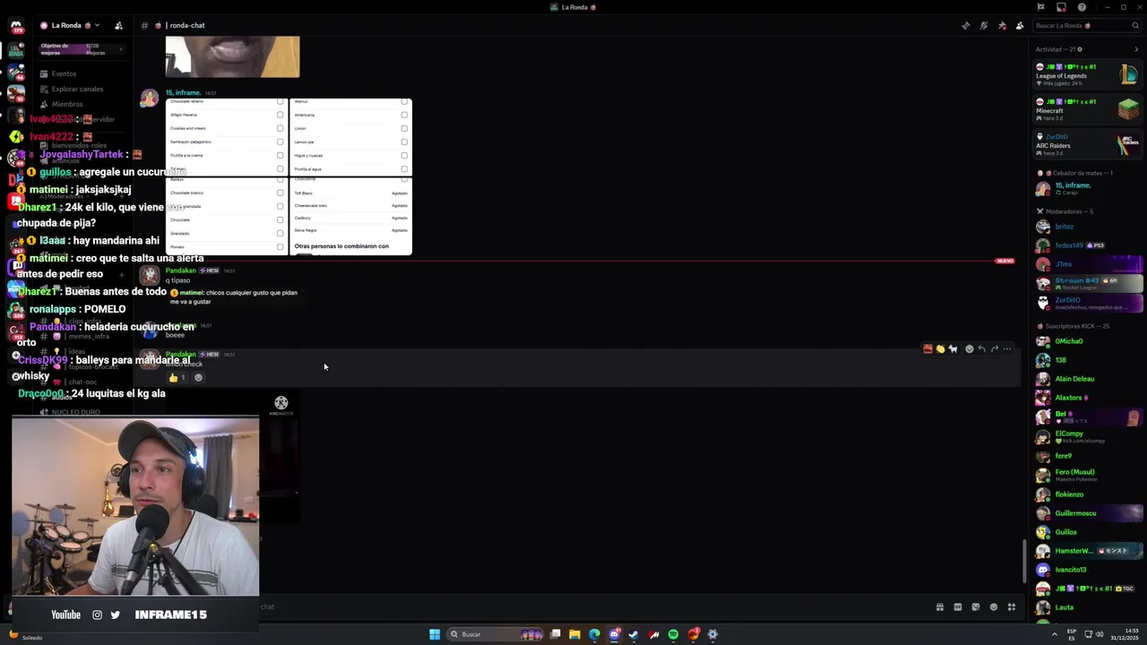Open the ARC Raiders activity card
The image size is (1147, 645).
(x=1088, y=144)
